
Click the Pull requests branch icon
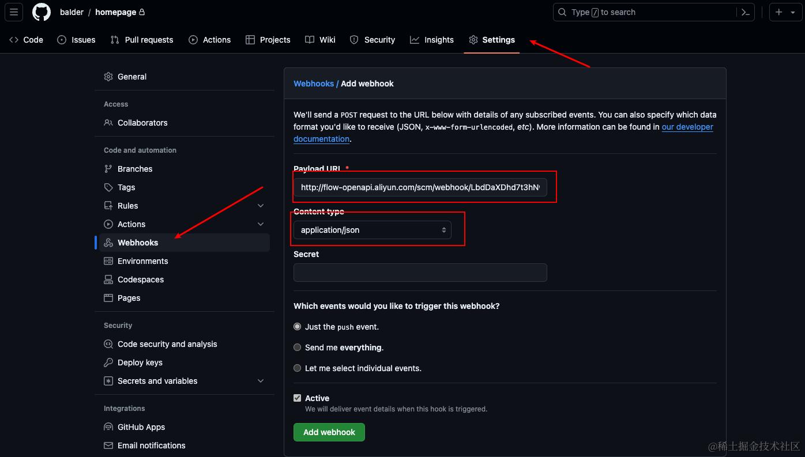(115, 40)
